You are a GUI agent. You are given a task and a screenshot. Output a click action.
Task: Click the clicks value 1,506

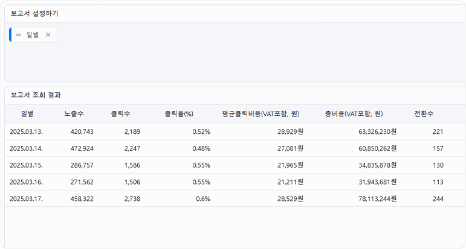click(x=132, y=182)
